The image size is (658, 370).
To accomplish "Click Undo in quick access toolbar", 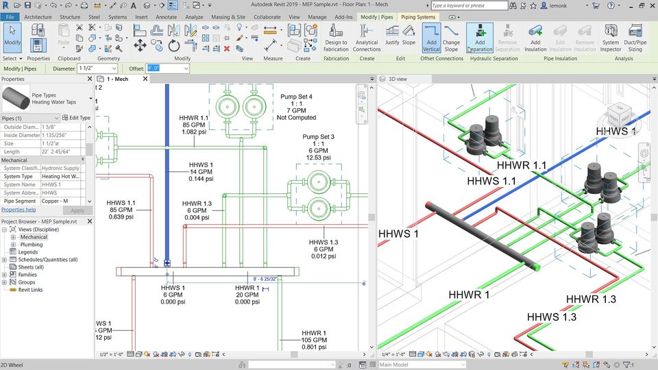I will pyautogui.click(x=53, y=5).
